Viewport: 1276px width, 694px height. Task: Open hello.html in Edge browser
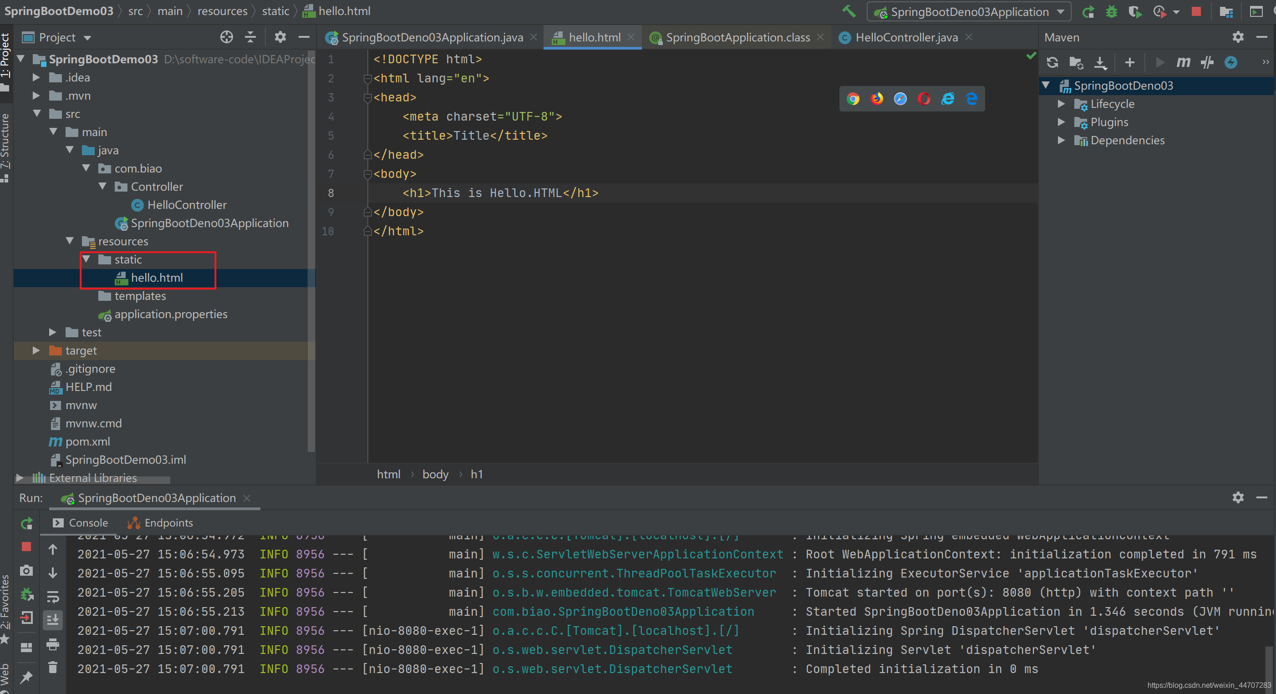(971, 99)
